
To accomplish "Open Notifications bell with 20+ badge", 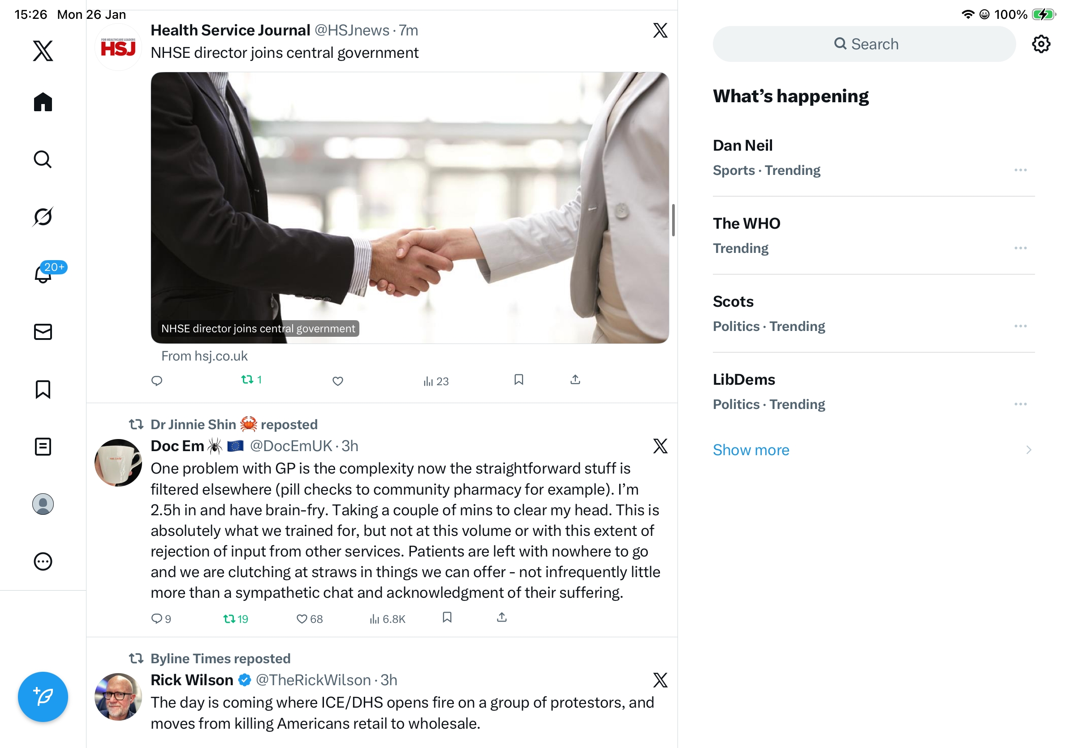I will pos(44,274).
